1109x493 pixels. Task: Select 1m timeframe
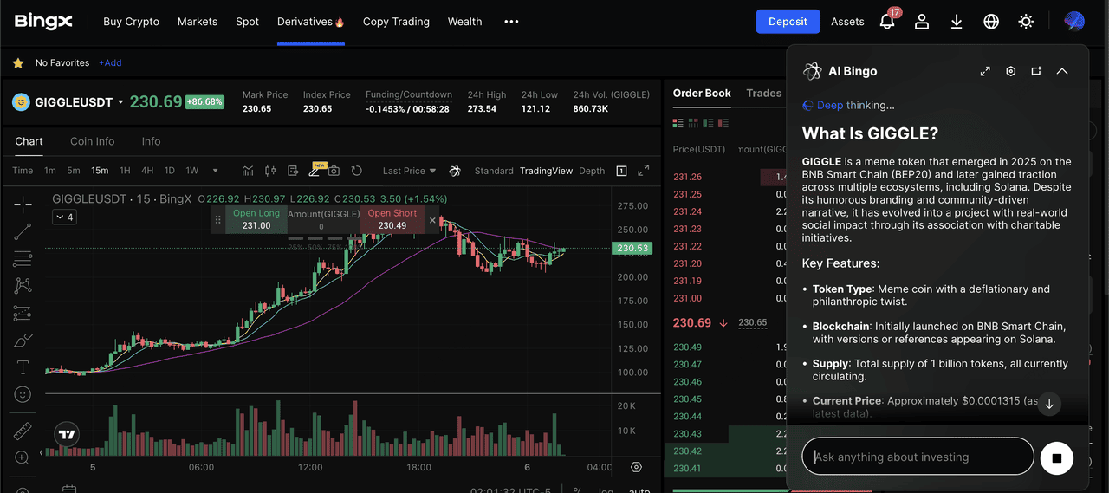tap(50, 171)
